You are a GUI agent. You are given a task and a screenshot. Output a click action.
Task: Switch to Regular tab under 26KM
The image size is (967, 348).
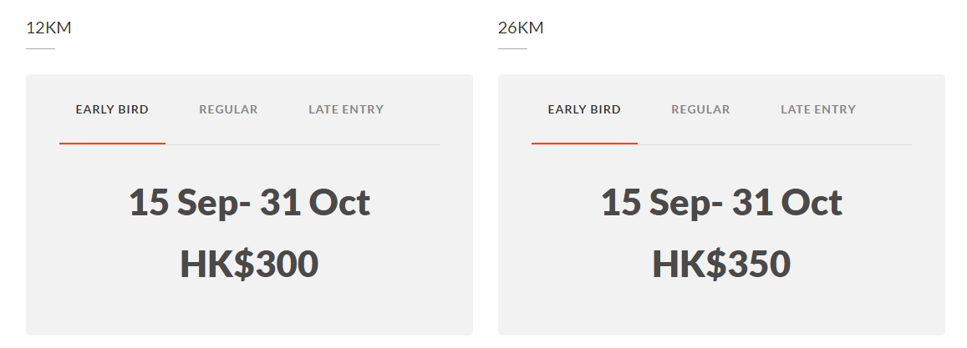pyautogui.click(x=700, y=109)
